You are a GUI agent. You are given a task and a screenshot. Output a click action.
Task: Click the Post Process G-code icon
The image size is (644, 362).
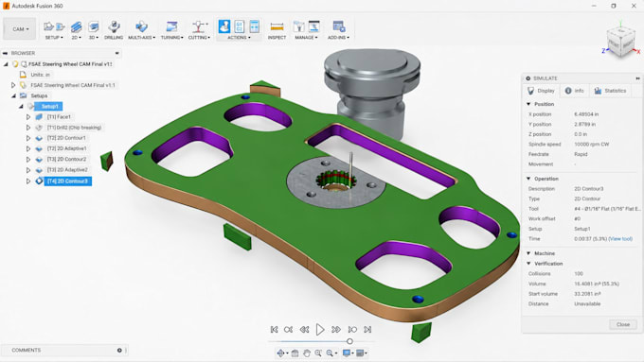pyautogui.click(x=240, y=26)
